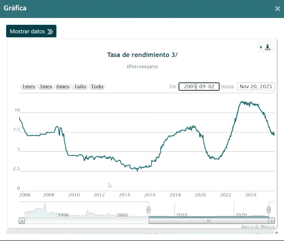Click the right navigator range handle
The height and width of the screenshot is (241, 284).
(269, 210)
